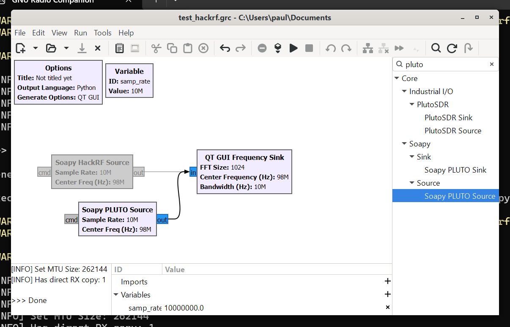Screen dimensions: 510x327
Task: Click the in port of Frequency Sink
Action: coord(193,172)
